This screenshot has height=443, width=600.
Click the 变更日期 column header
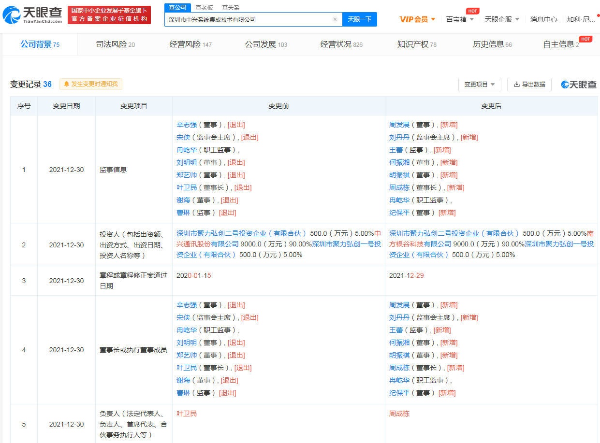pyautogui.click(x=66, y=106)
